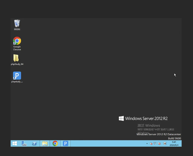The width and height of the screenshot is (193, 156).
Task: Click the phpStudy_64 folder name label
Action: point(17,64)
